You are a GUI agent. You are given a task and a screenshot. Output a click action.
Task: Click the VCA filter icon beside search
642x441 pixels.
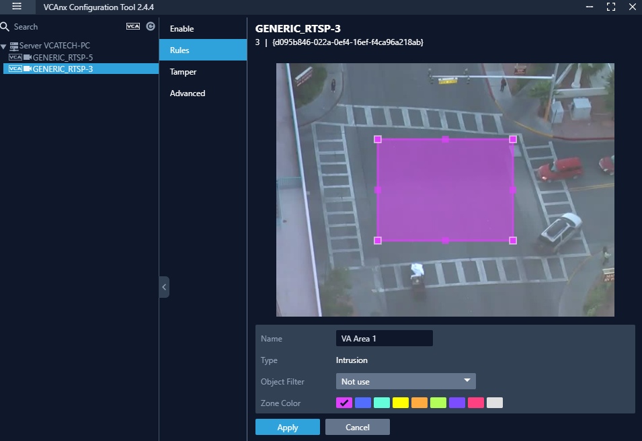click(x=133, y=27)
